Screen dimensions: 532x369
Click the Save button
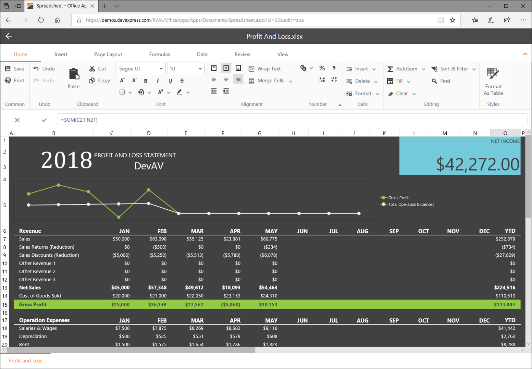point(15,68)
